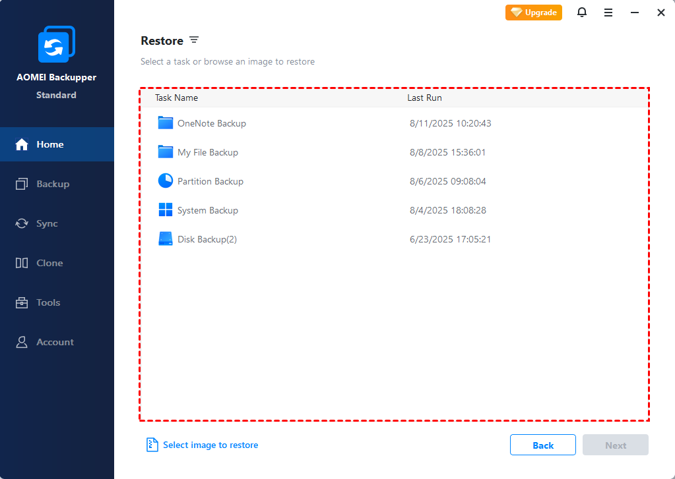Screen dimensions: 675x479
Task: Click the date 8/6/2025 09:08:04
Action: point(448,181)
